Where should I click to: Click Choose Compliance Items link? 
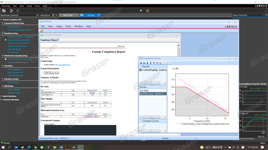(17, 46)
